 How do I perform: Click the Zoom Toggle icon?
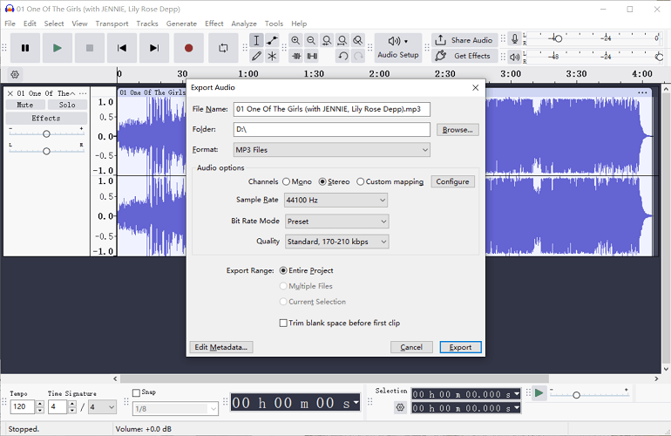pos(358,40)
